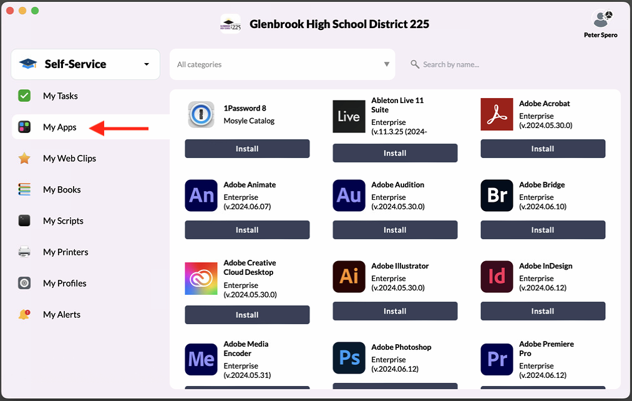Image resolution: width=632 pixels, height=401 pixels.
Task: Install Adobe Creative Cloud Desktop
Action: (x=247, y=315)
